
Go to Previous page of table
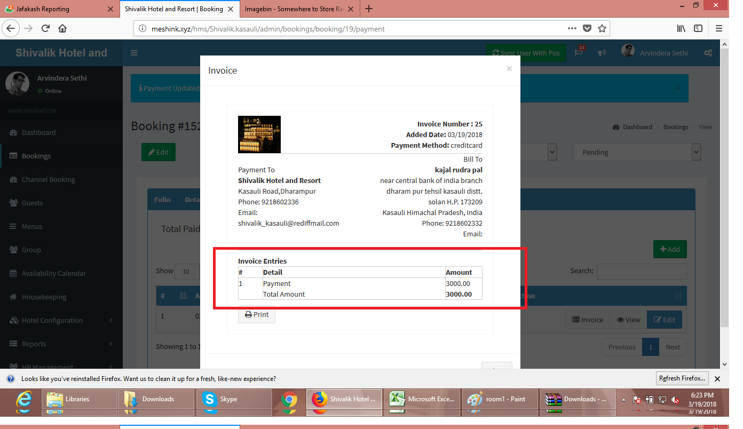(622, 347)
